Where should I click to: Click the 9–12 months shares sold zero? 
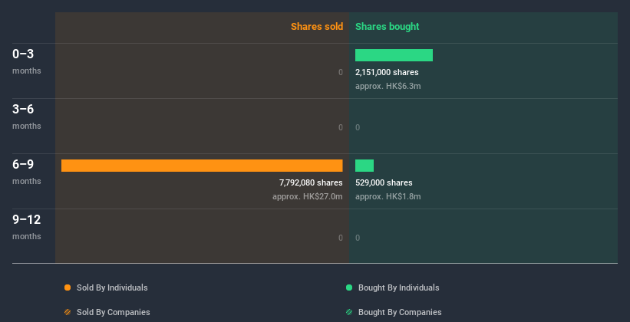341,238
